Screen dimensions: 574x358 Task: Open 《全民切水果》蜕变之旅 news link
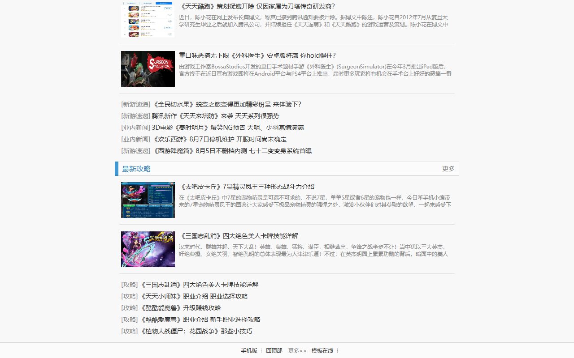(x=226, y=104)
